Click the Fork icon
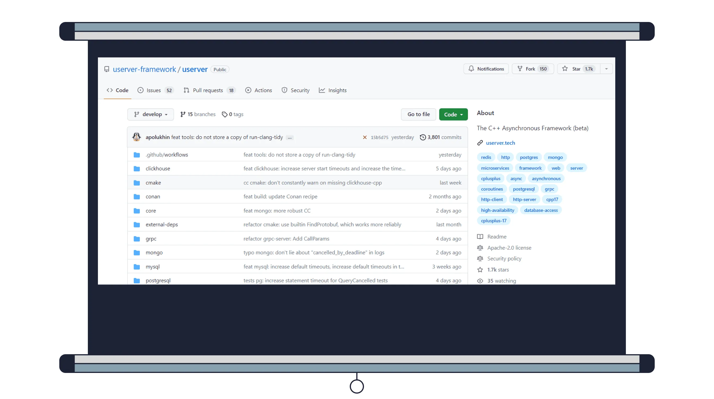Screen dimensions: 714x399 click(520, 69)
